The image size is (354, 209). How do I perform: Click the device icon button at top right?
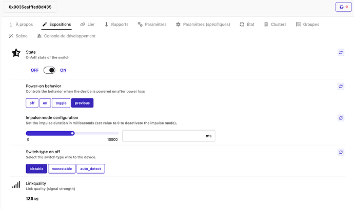[x=340, y=7]
